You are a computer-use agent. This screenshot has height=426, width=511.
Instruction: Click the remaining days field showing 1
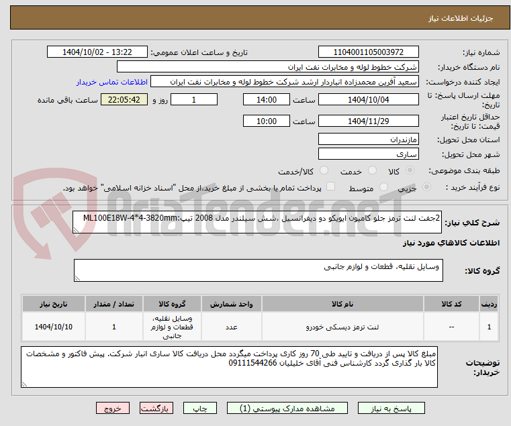pos(194,100)
